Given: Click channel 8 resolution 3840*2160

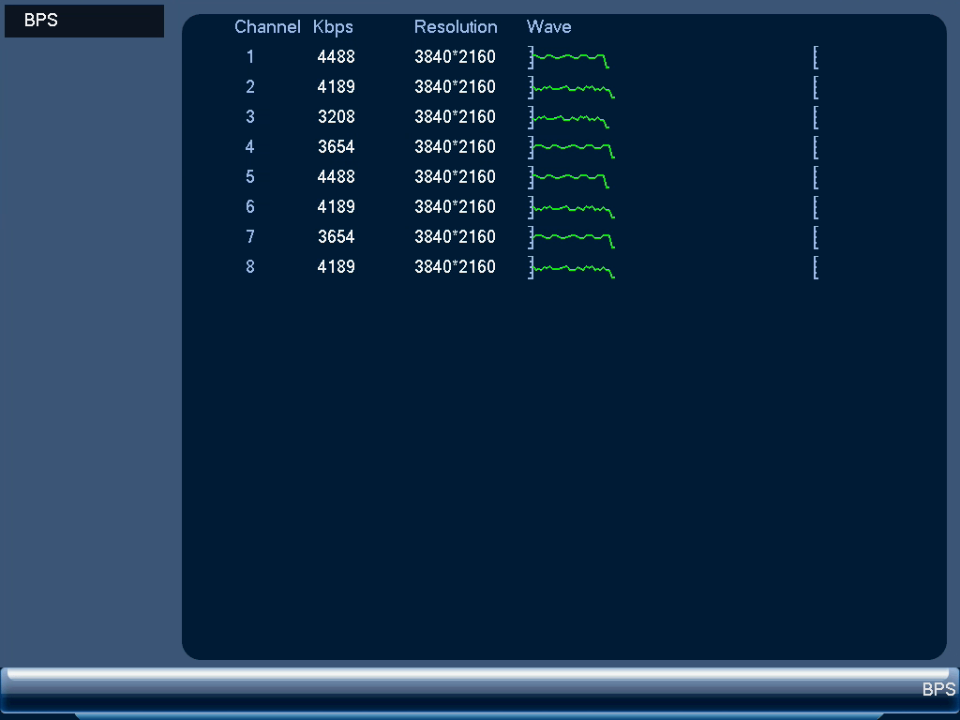Looking at the screenshot, I should (455, 267).
